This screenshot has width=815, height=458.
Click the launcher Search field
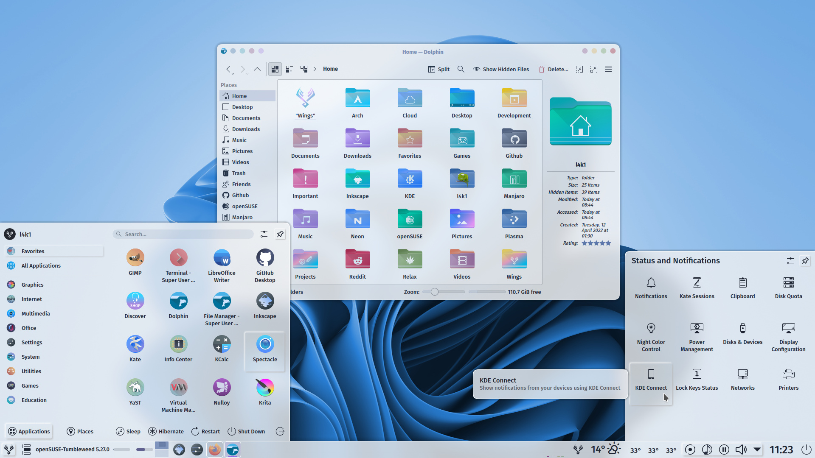point(183,234)
